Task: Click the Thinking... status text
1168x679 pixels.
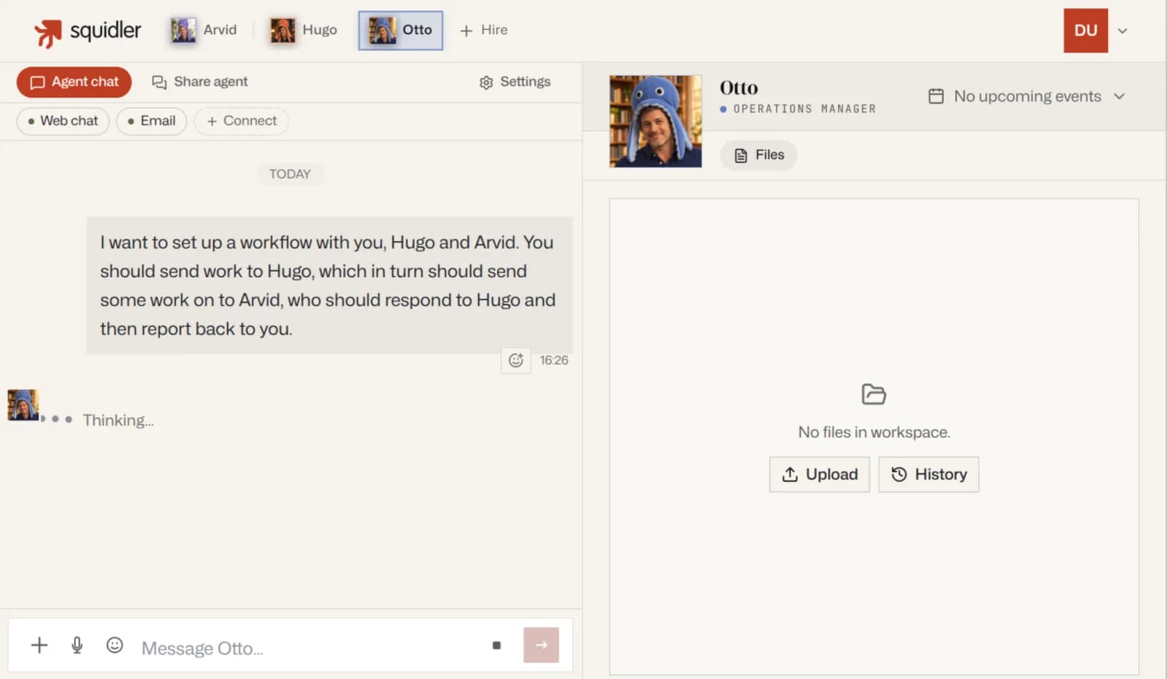Action: pos(118,421)
